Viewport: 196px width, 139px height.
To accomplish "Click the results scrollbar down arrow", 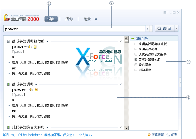I will 126,128.
